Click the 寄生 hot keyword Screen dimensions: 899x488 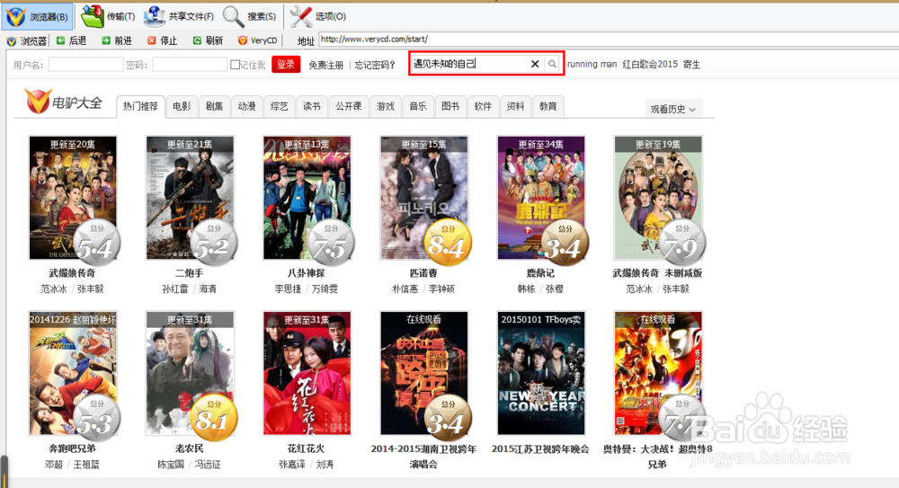pyautogui.click(x=691, y=64)
